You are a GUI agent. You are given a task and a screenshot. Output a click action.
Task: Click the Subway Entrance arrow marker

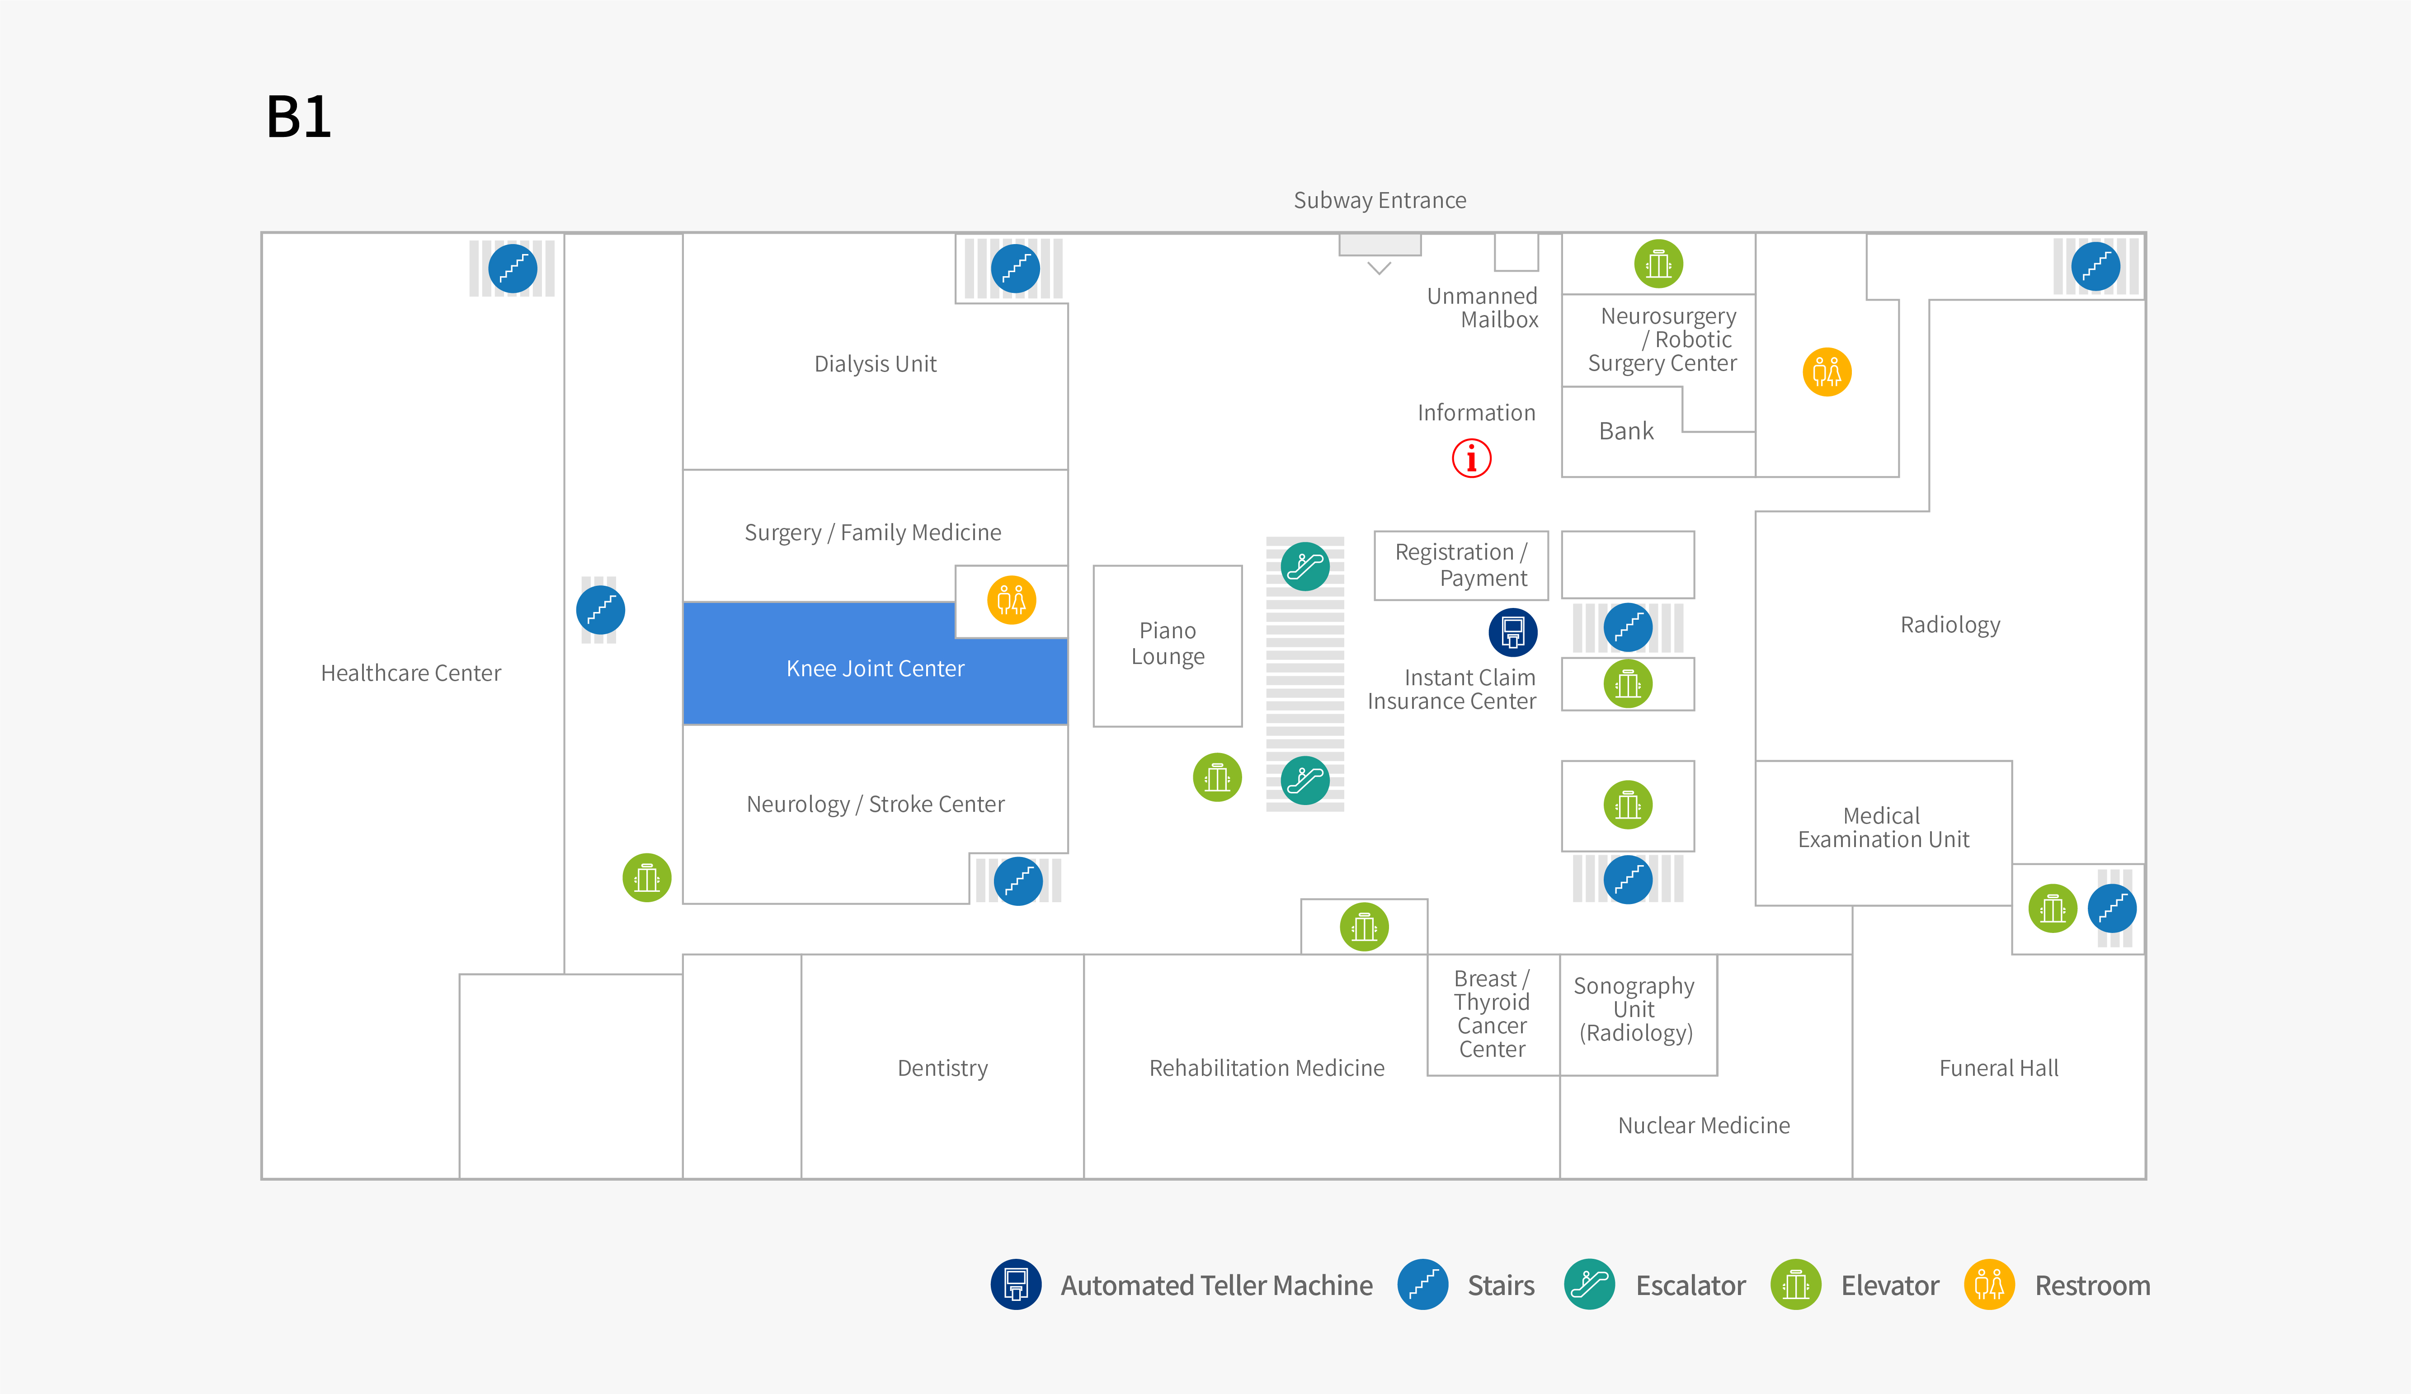coord(1379,268)
